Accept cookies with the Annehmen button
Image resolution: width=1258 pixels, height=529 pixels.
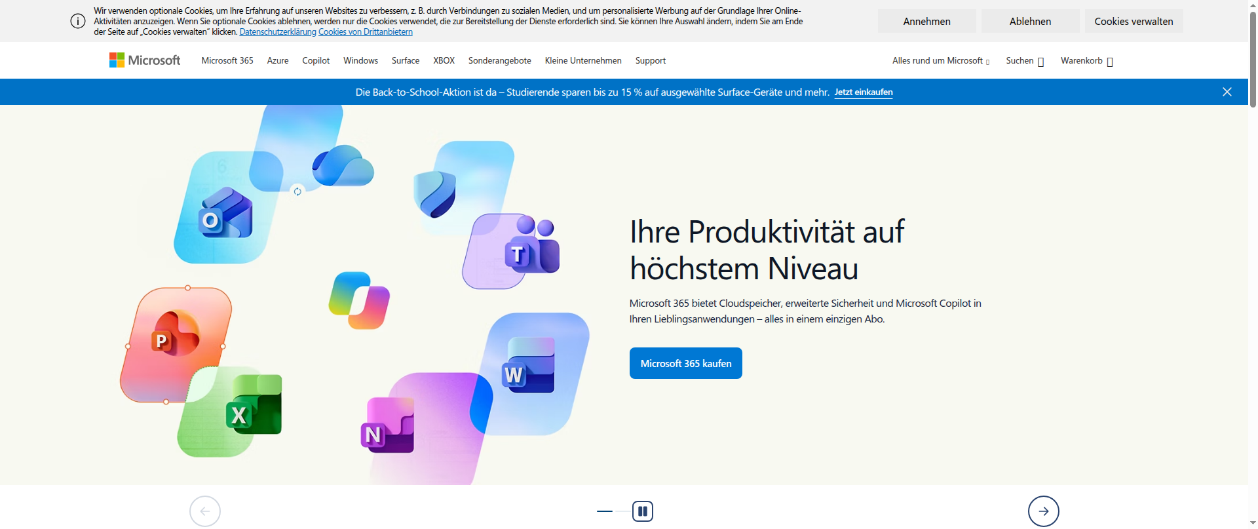coord(926,21)
